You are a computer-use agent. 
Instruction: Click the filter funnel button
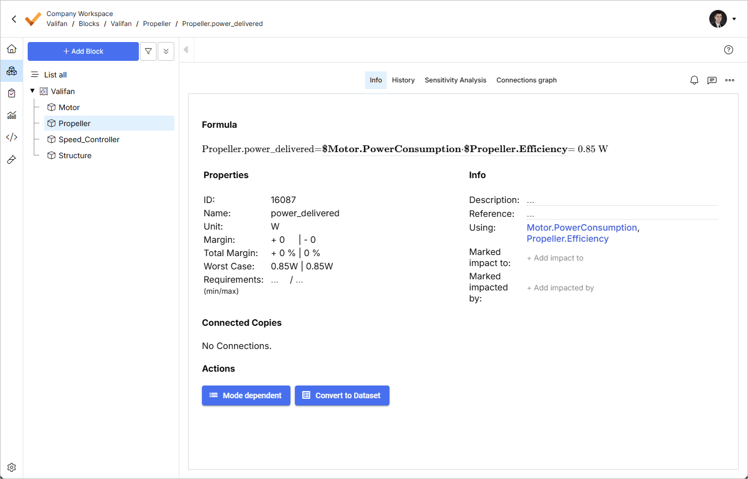pyautogui.click(x=148, y=51)
